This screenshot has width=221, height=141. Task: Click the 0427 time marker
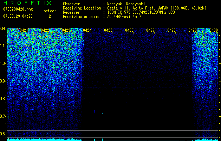pyautogui.click(x=150, y=30)
